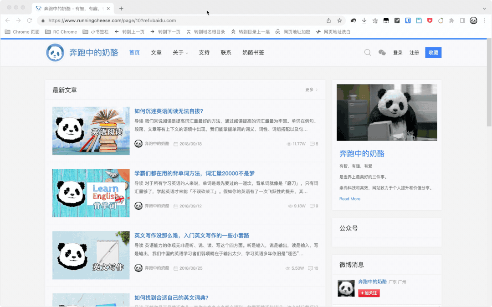Click the Read More link
Viewport: 492px width, 307px height.
[349, 199]
